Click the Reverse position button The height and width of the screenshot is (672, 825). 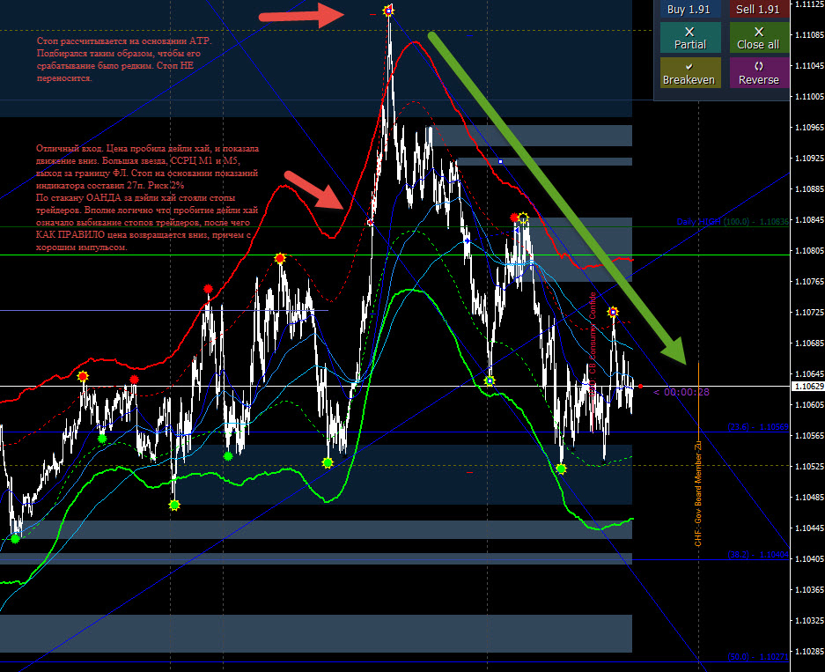coord(759,72)
